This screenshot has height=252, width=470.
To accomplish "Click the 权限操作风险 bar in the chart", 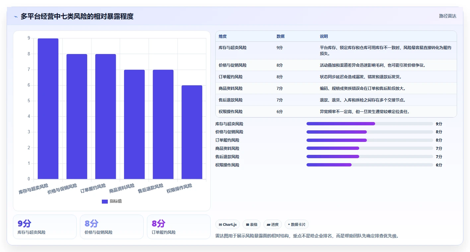I will [x=192, y=132].
